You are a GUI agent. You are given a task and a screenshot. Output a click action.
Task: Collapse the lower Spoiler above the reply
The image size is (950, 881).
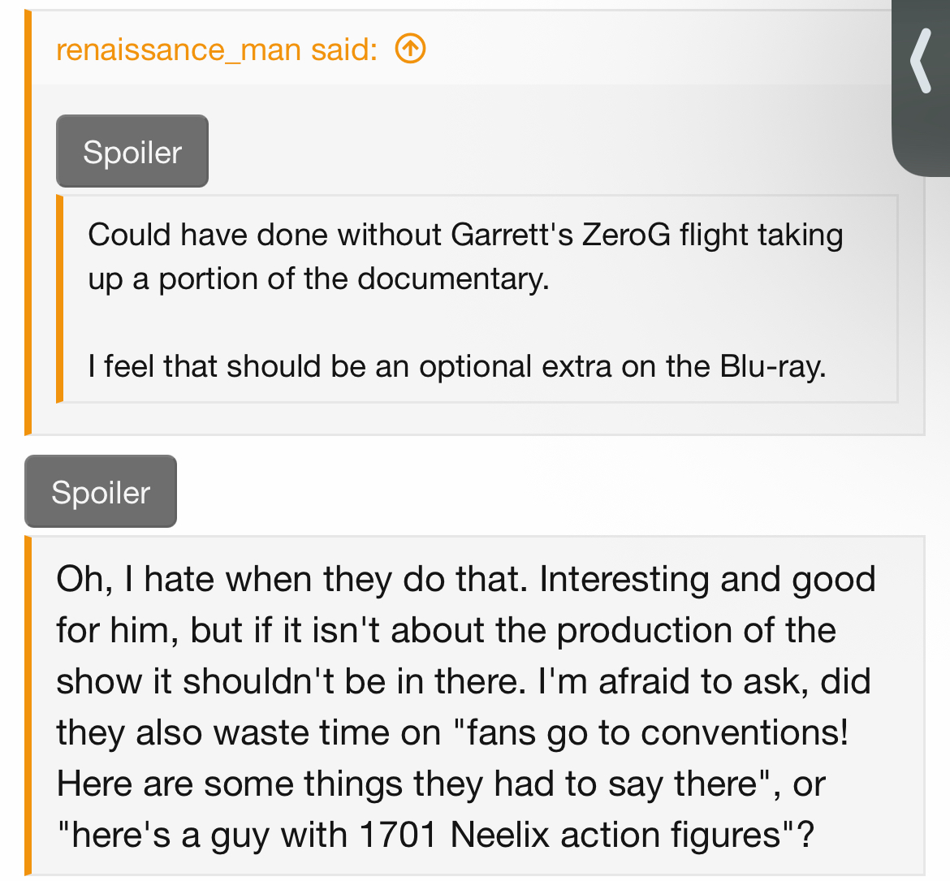(101, 491)
